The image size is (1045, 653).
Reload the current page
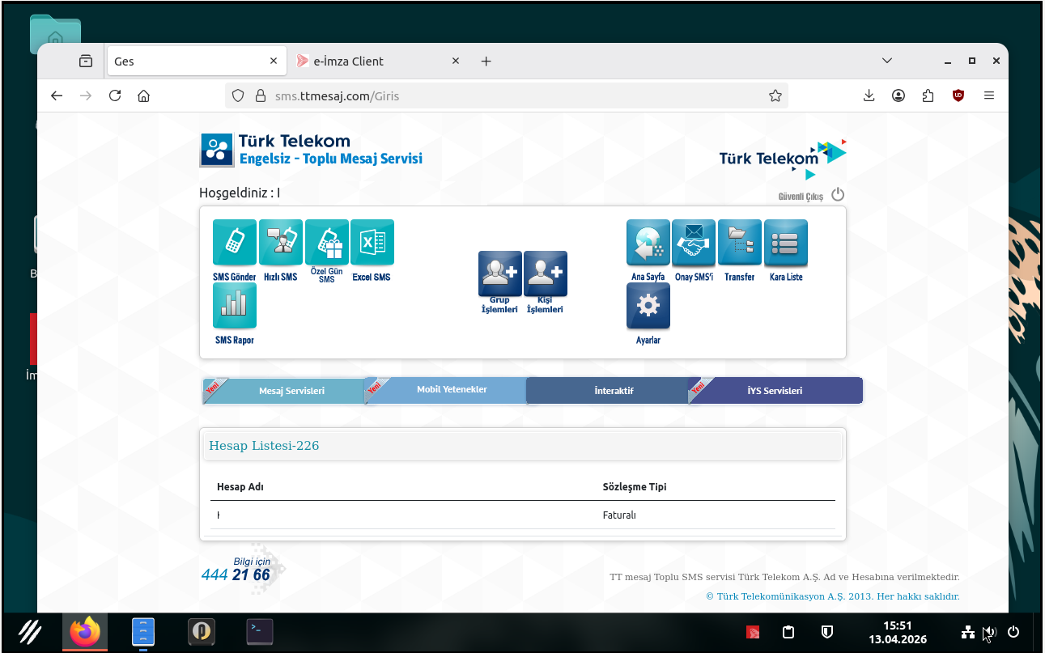pyautogui.click(x=115, y=95)
